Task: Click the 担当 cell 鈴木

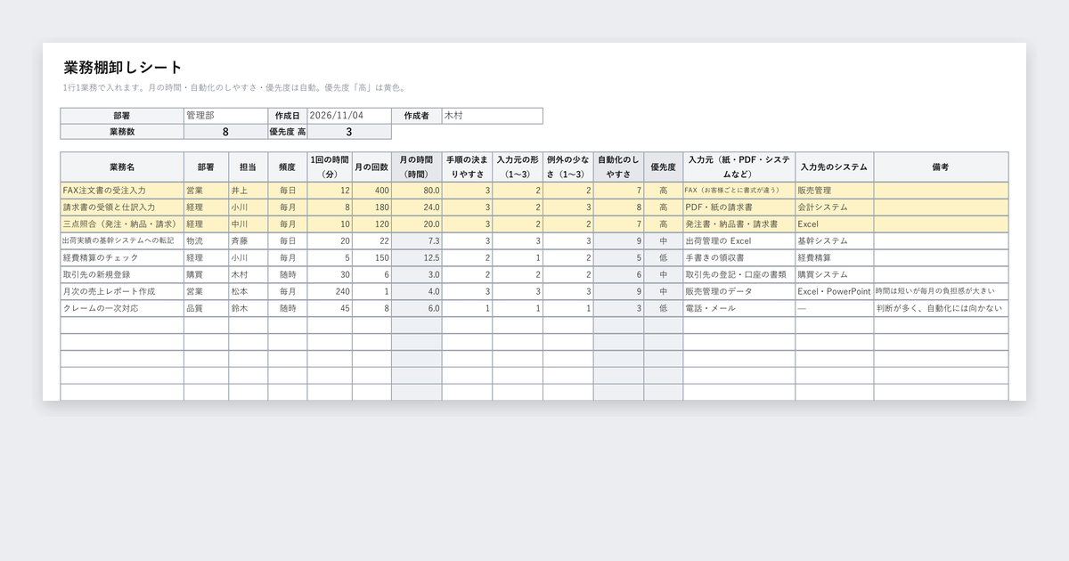Action: click(248, 309)
